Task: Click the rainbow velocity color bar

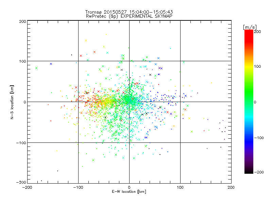Action: pyautogui.click(x=249, y=102)
